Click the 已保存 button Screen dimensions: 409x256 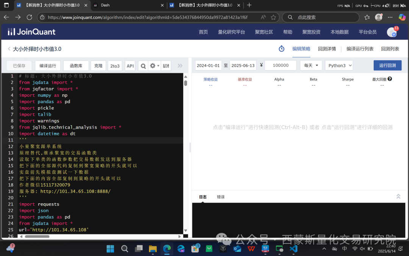point(19,66)
